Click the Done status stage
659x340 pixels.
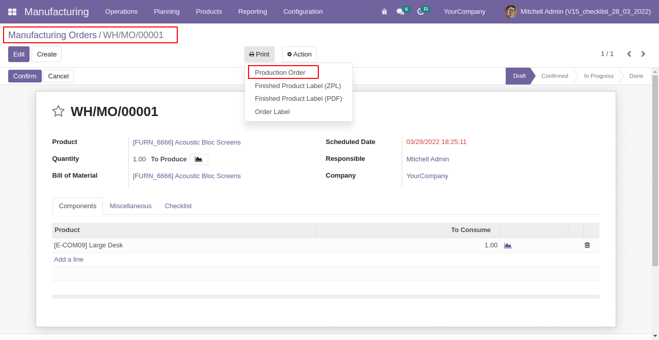[636, 76]
